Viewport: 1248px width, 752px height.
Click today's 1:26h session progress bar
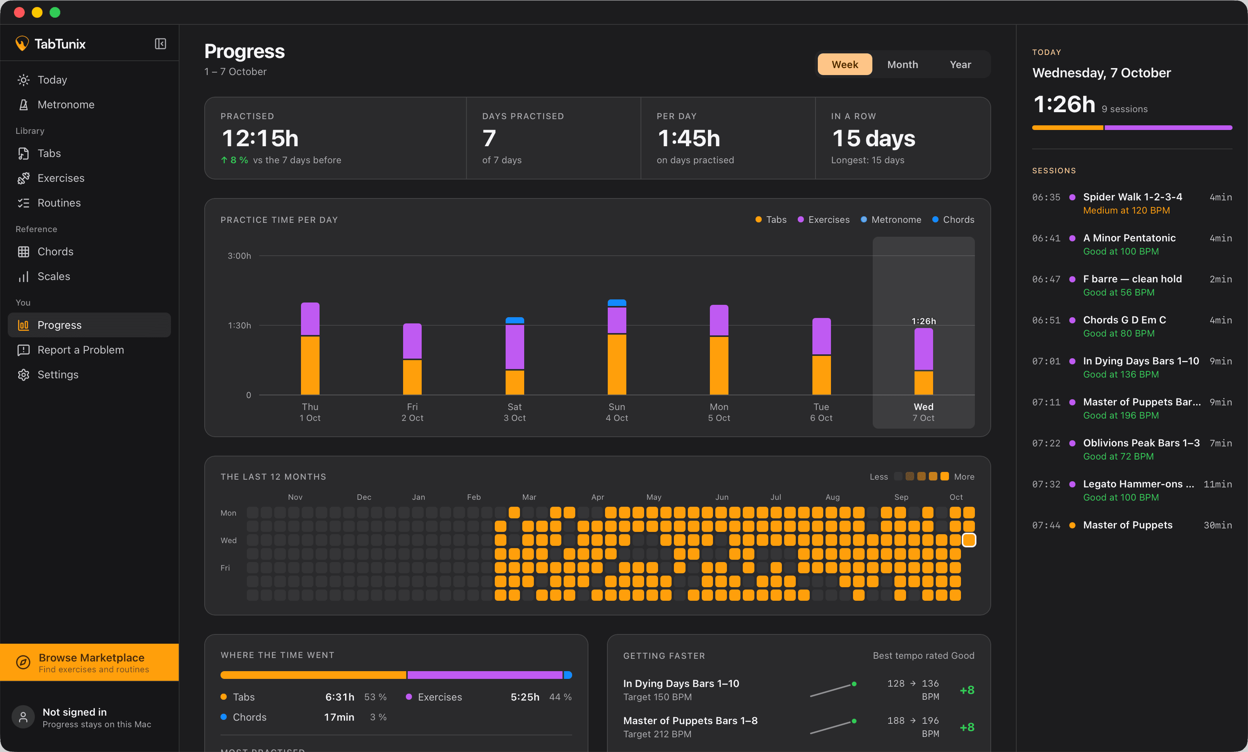(x=1132, y=128)
